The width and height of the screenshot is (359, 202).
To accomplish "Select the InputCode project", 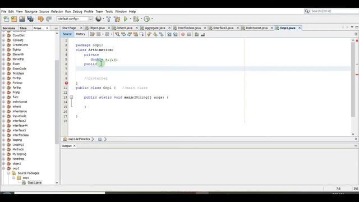I will (19, 116).
